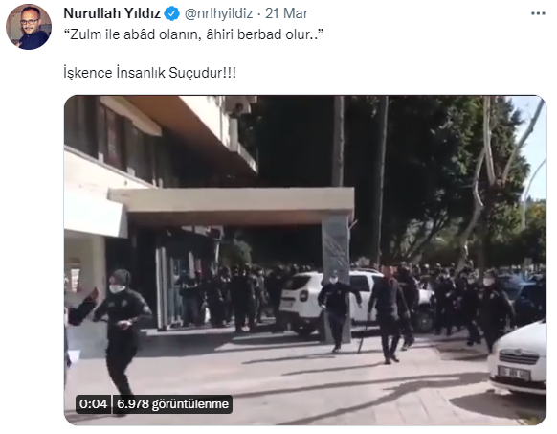Open the tweet permalink via 21 Mar date
This screenshot has height=434, width=557.
pos(286,13)
